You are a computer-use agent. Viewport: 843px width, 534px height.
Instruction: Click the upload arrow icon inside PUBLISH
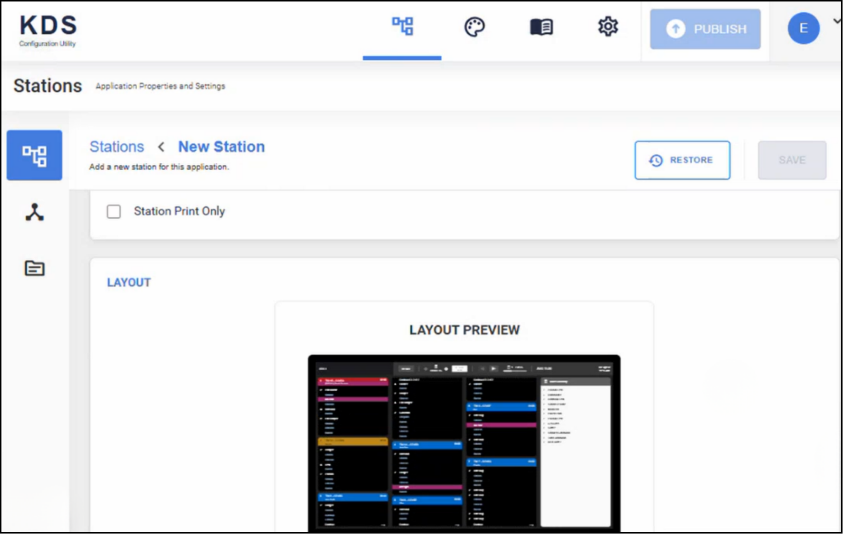[x=675, y=29]
